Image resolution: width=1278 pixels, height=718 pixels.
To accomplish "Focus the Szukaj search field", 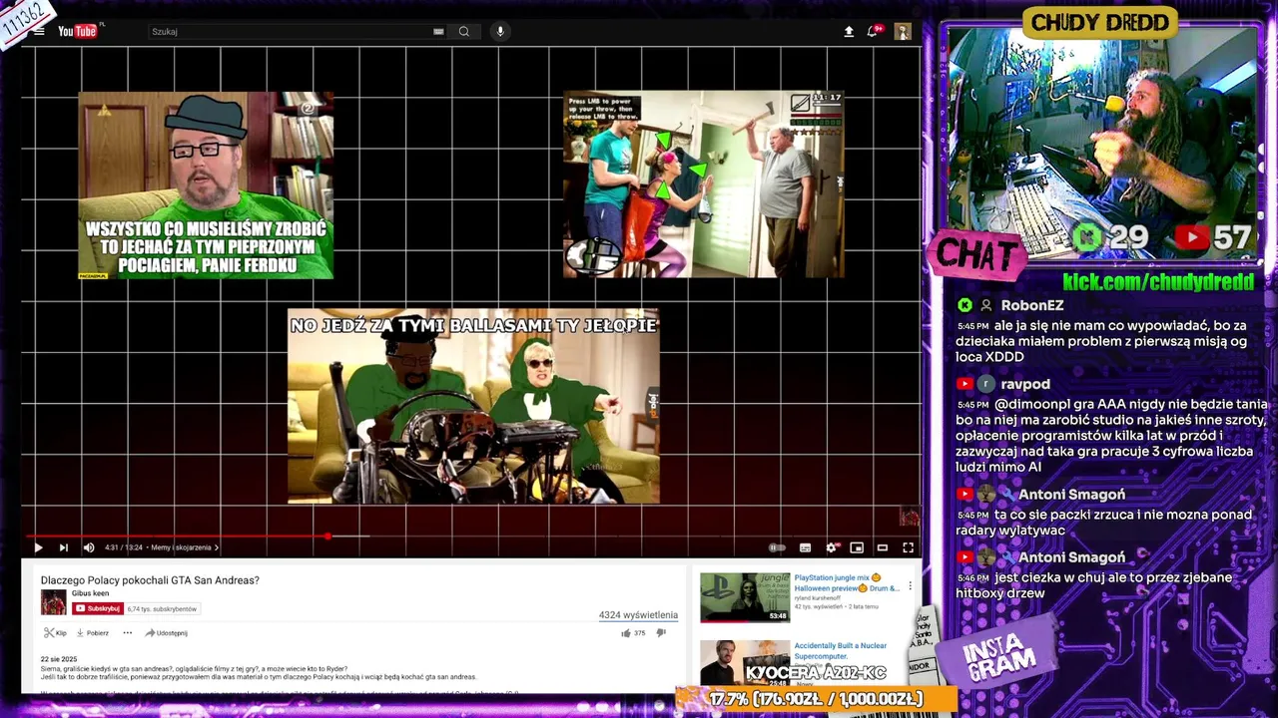I will tap(290, 31).
